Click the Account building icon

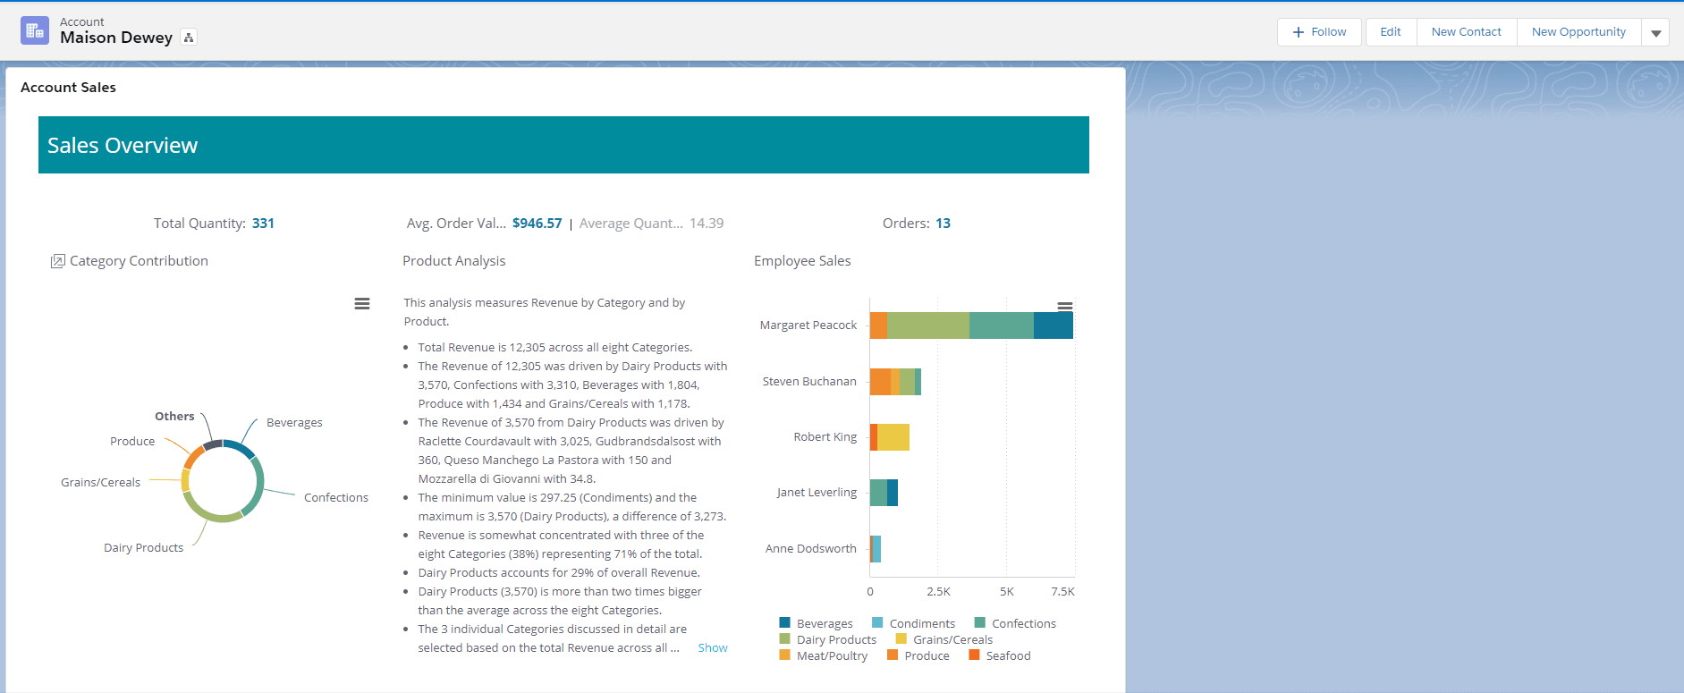click(x=35, y=30)
